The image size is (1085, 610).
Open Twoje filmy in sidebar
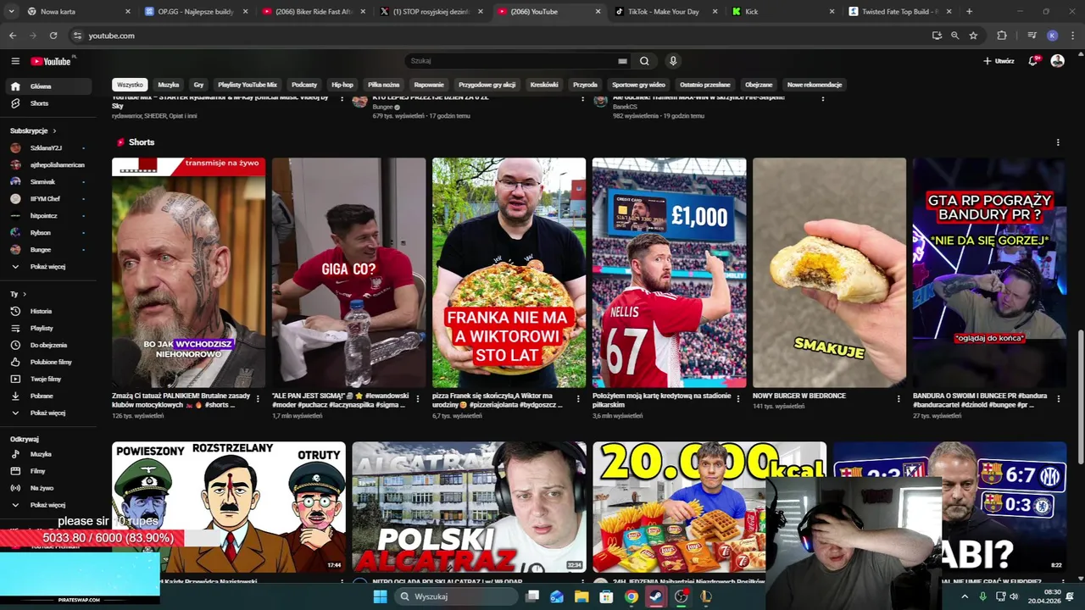48,379
